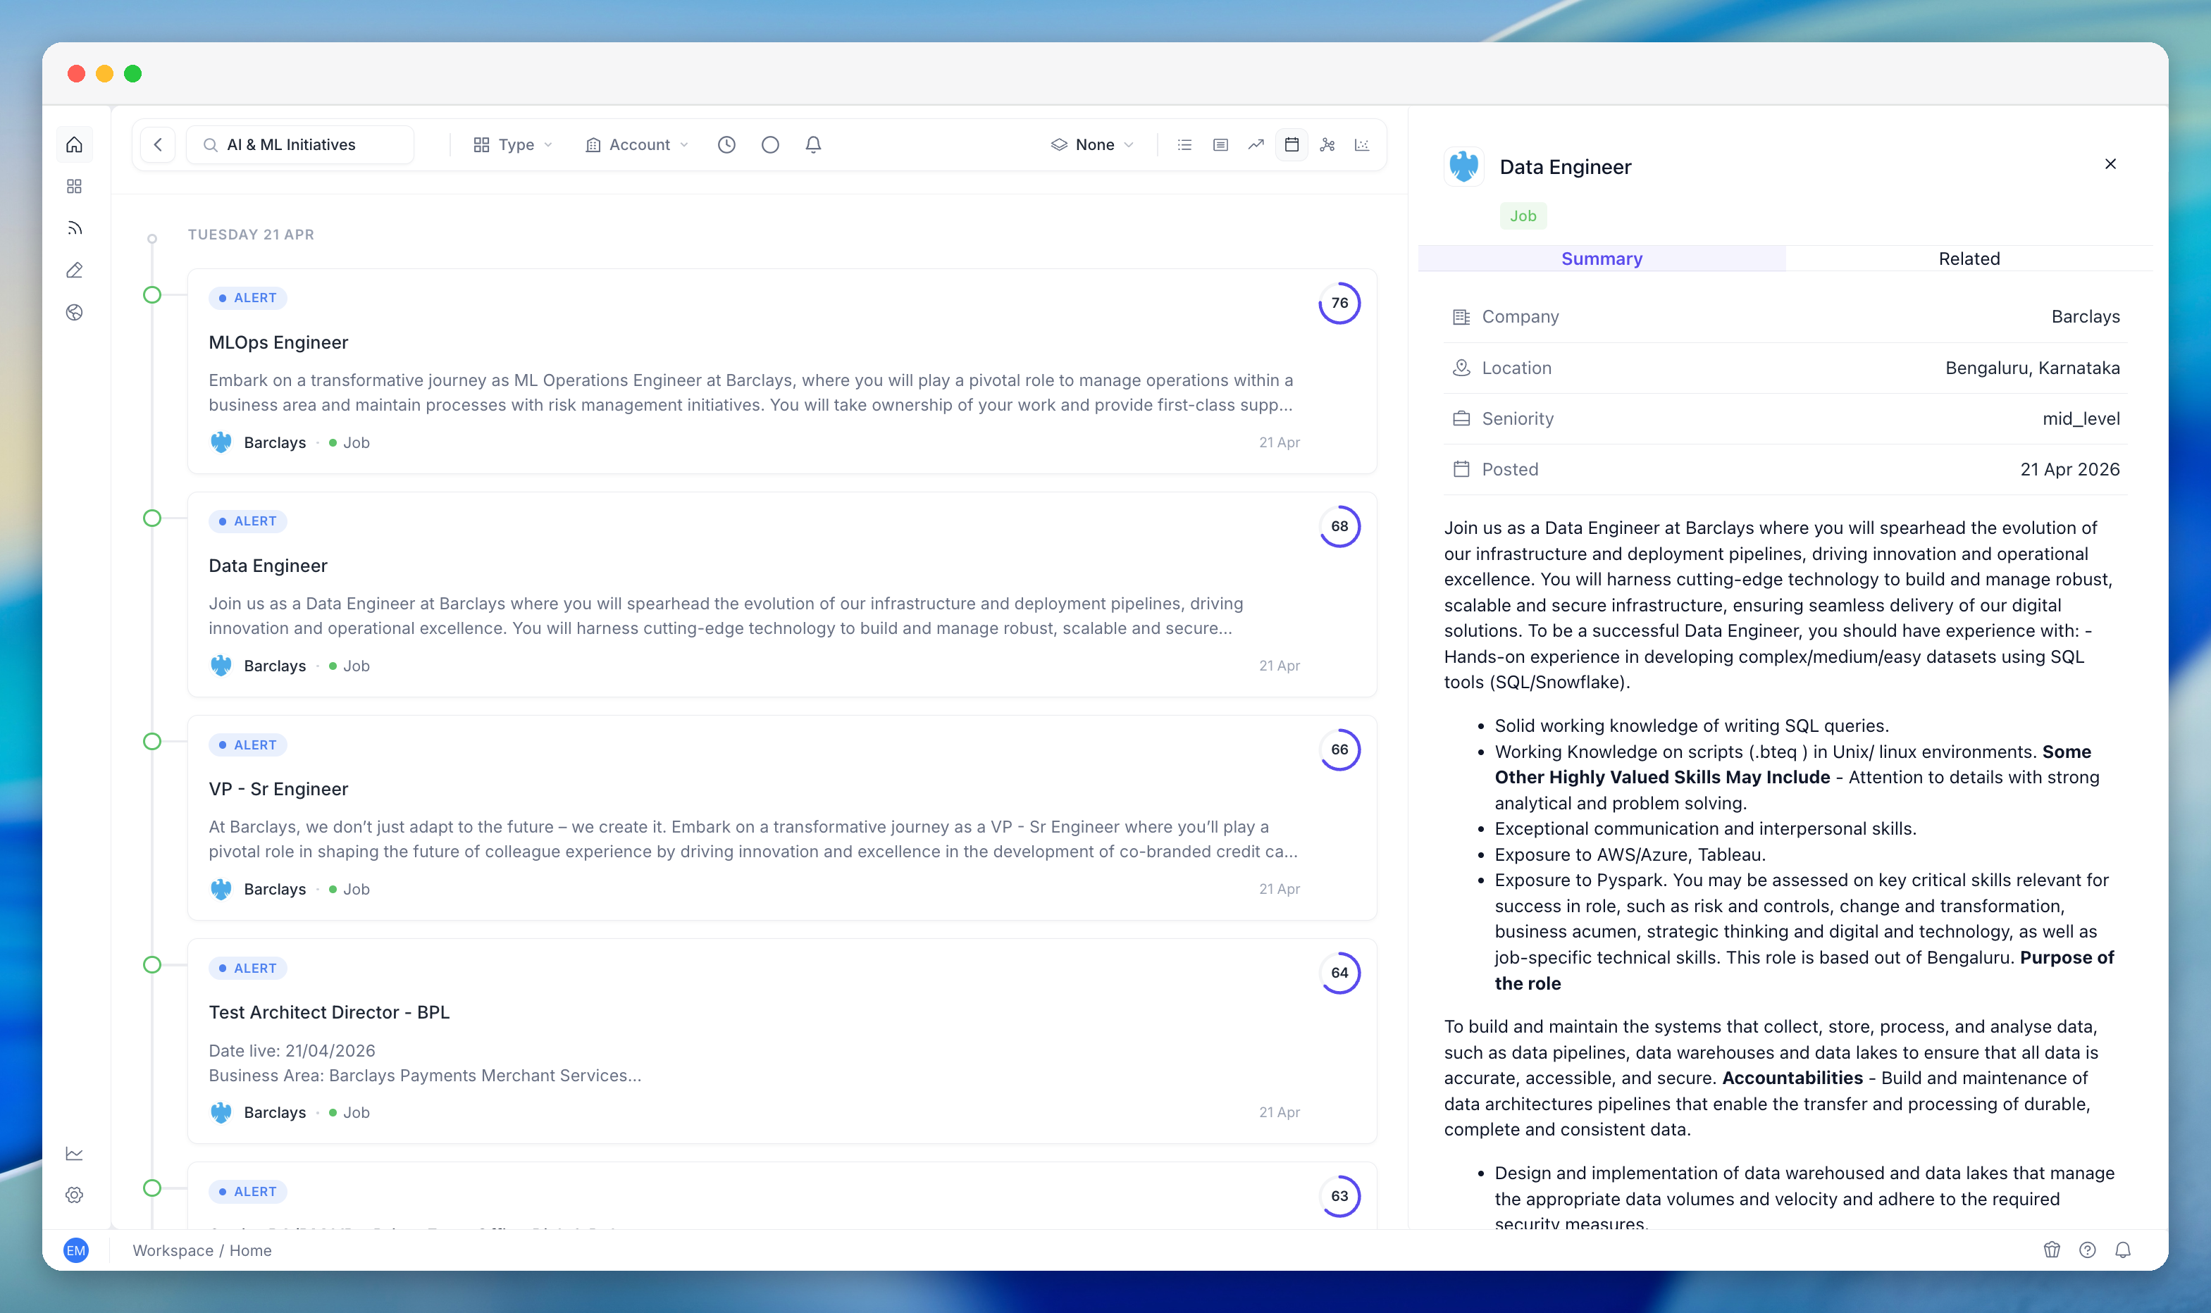Open the Data Engineer alert title
The width and height of the screenshot is (2211, 1313).
(x=268, y=566)
